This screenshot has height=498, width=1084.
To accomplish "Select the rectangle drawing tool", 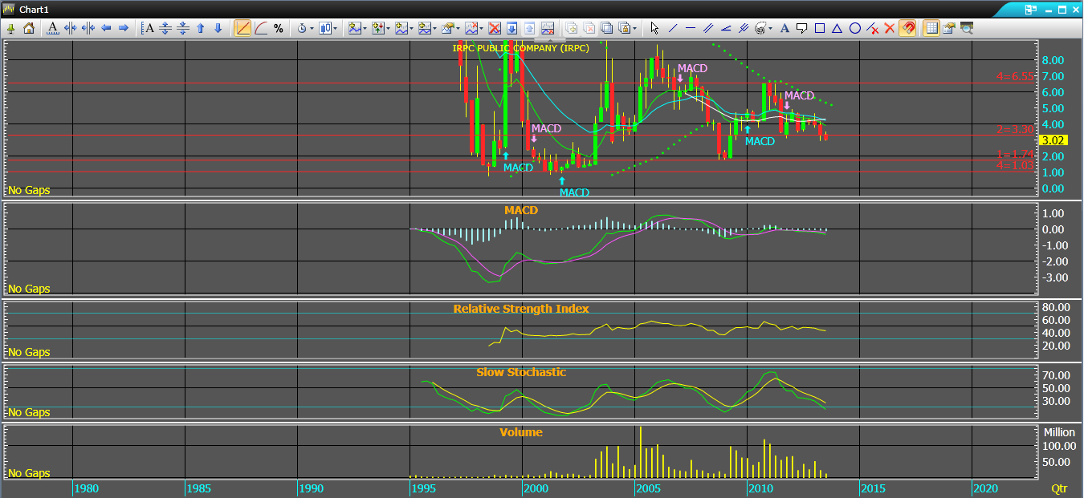I will tap(820, 28).
